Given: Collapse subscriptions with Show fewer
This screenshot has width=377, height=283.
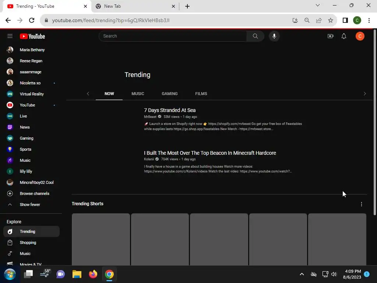Looking at the screenshot, I should tap(32, 205).
